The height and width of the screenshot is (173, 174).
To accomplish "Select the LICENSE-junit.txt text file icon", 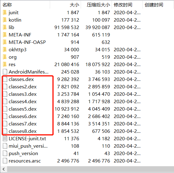I will [5, 138].
